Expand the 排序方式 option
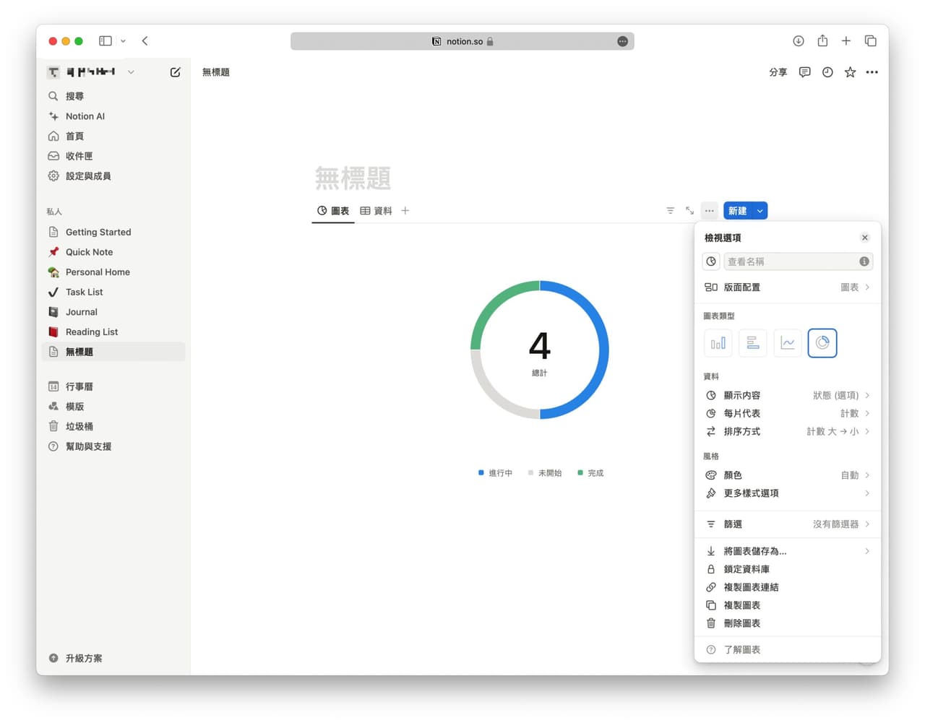The image size is (925, 723). 787,431
